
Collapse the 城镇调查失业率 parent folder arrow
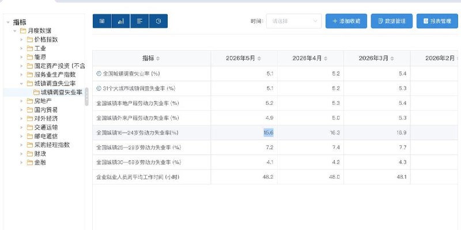point(21,84)
